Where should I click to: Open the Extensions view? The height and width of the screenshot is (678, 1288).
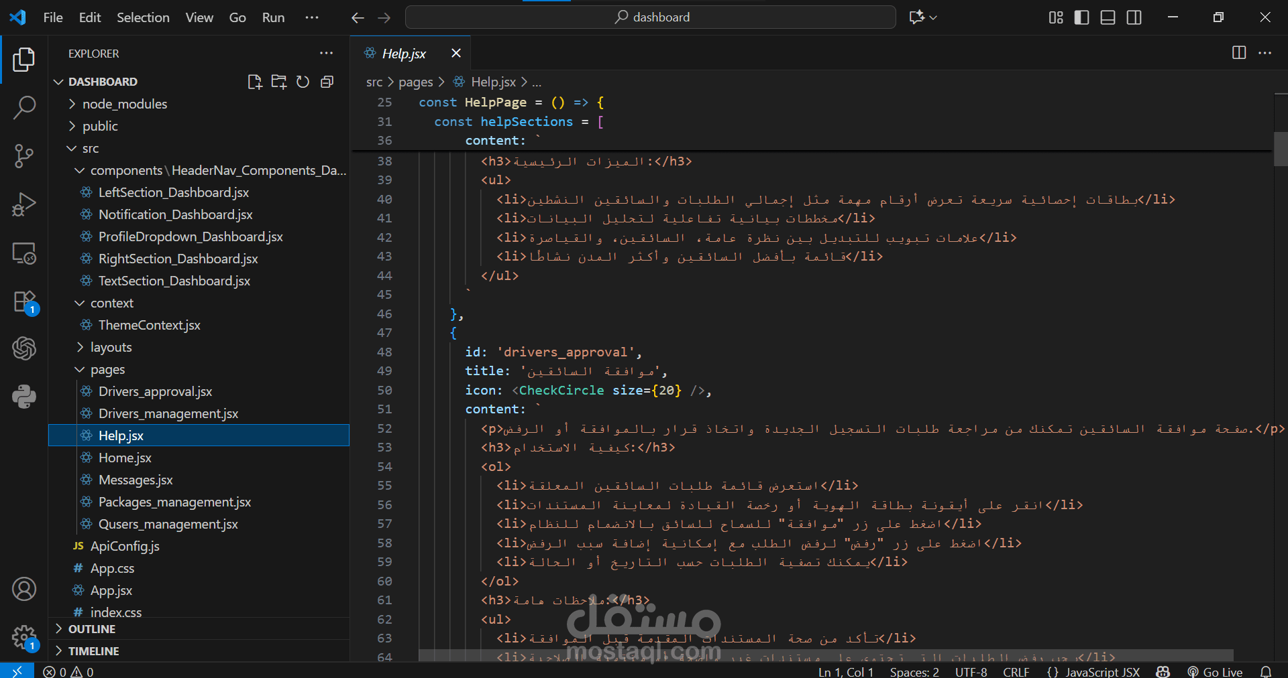click(24, 301)
